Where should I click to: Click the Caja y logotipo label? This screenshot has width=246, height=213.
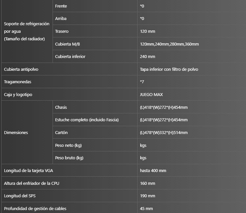[18, 94]
